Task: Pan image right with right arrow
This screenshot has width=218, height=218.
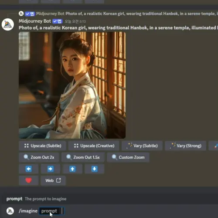Action: (x=51, y=169)
